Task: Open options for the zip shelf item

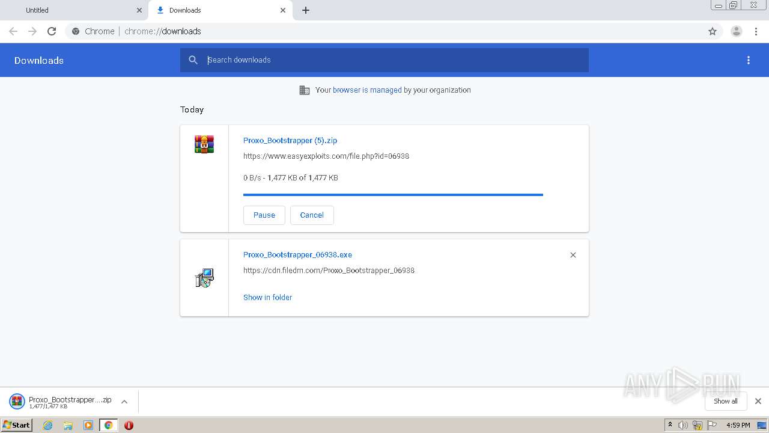Action: tap(124, 402)
